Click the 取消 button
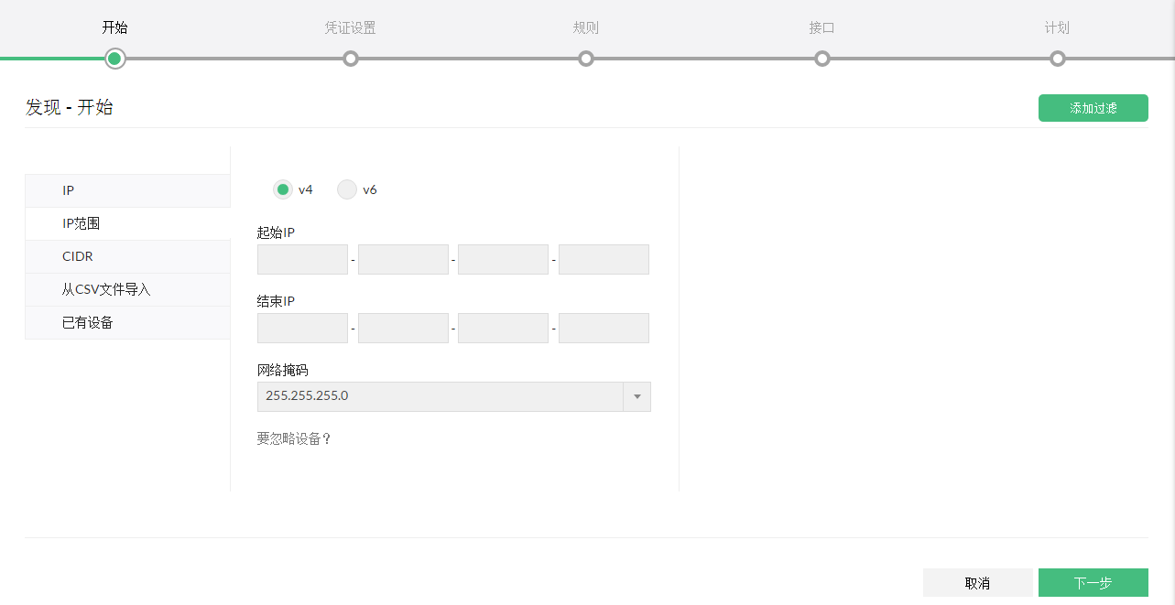Screen dimensions: 1175x605 click(977, 583)
